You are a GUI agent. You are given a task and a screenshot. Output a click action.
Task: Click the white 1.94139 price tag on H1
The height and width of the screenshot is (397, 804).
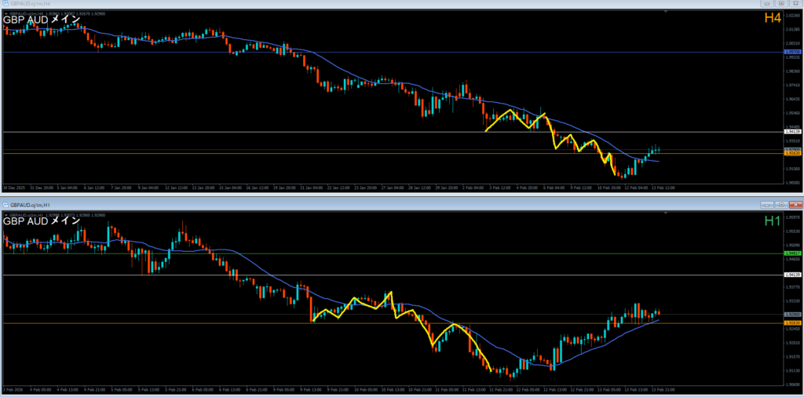click(792, 275)
